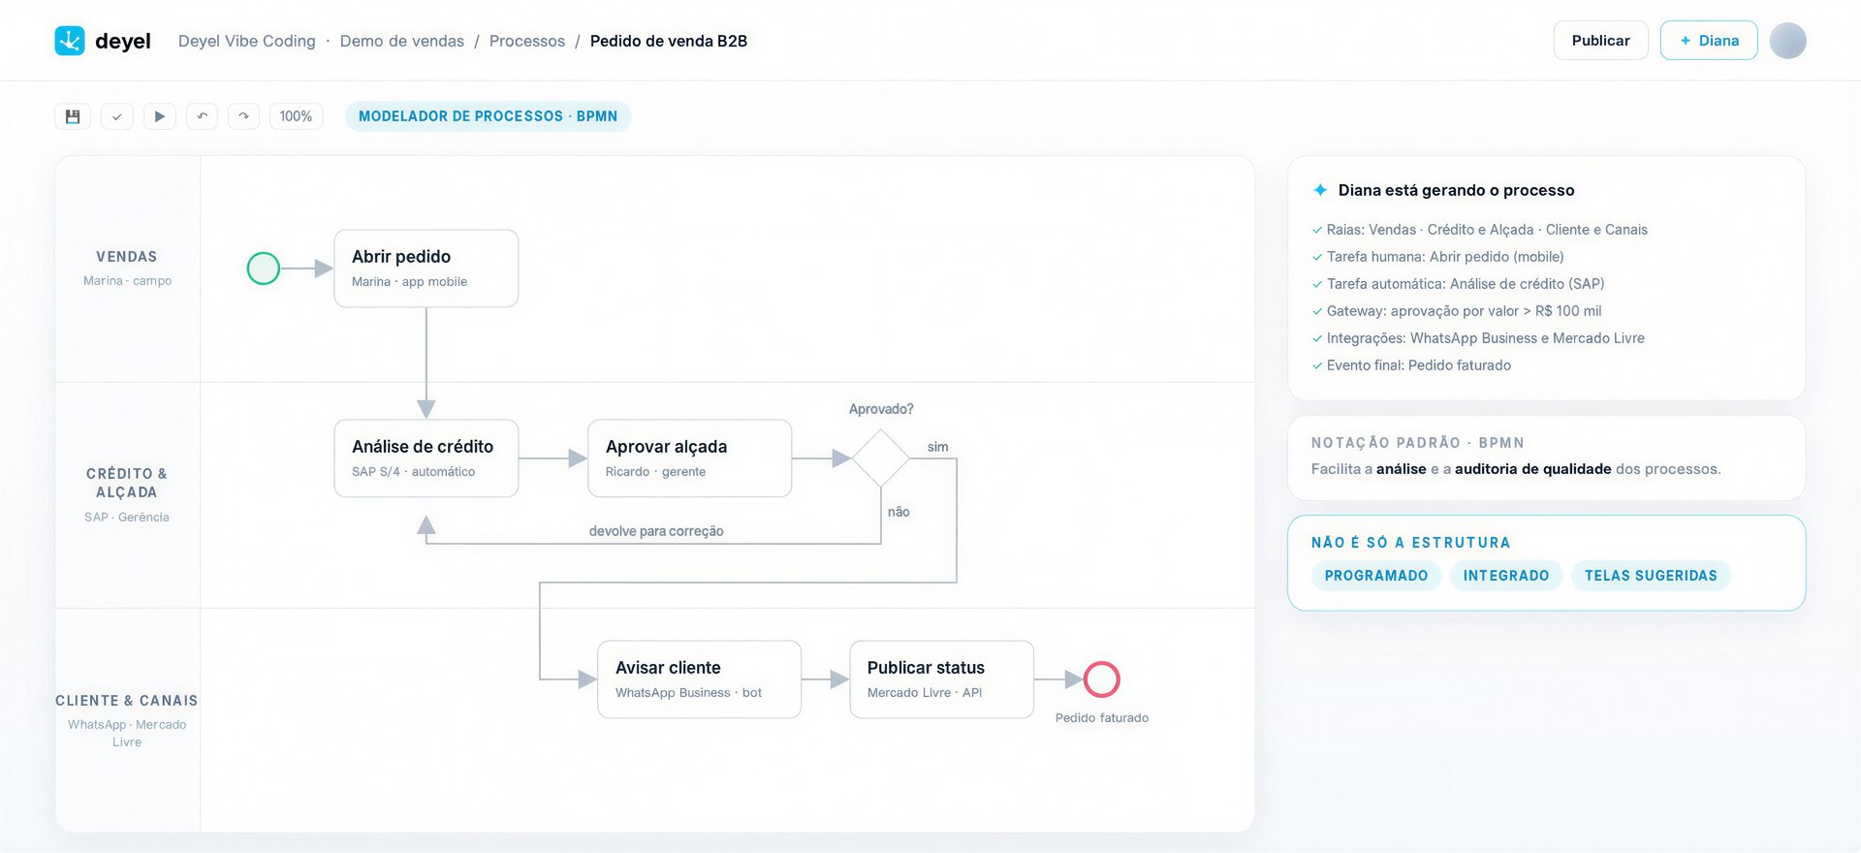Viewport: 1861px width, 853px height.
Task: Undo the last change
Action: pos(202,116)
